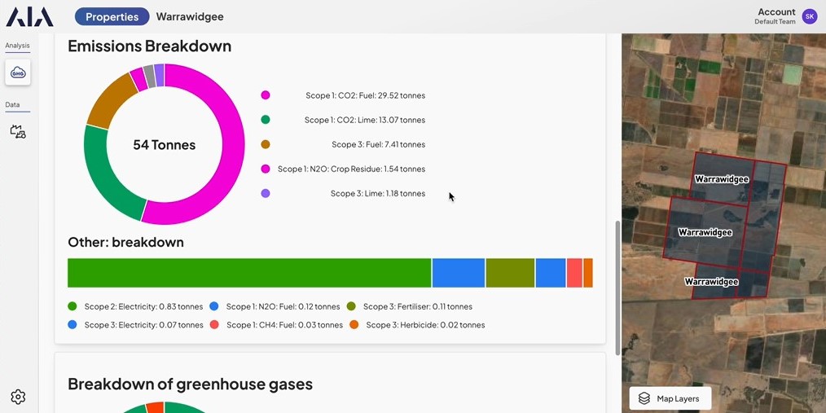Click the red CH4 bar segment
The image size is (826, 413).
pyautogui.click(x=574, y=273)
